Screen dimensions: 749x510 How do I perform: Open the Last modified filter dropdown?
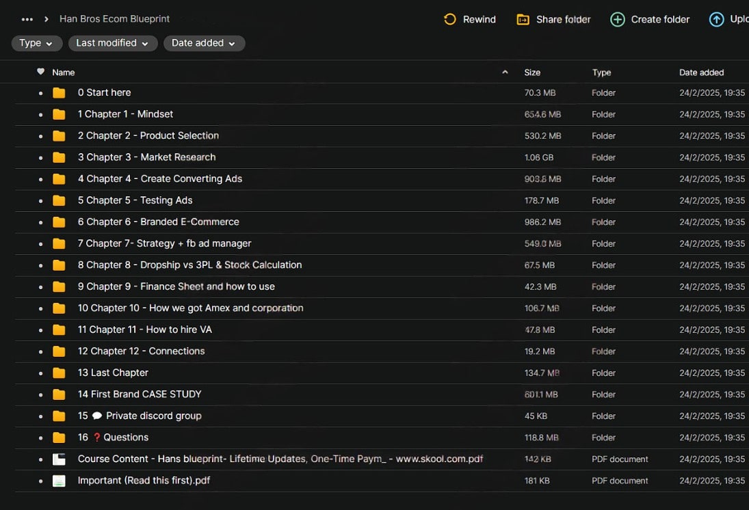113,43
